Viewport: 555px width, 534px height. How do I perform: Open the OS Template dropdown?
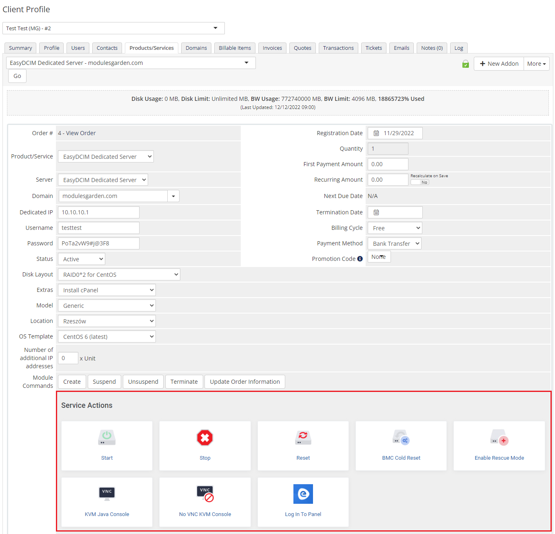(x=107, y=337)
